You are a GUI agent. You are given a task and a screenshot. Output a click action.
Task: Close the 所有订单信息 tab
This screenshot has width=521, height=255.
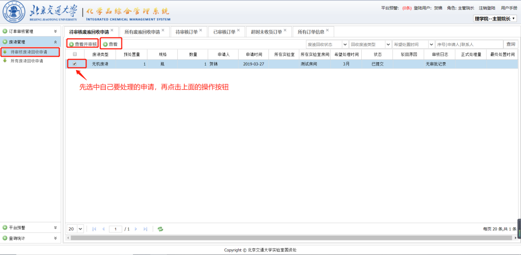click(327, 30)
